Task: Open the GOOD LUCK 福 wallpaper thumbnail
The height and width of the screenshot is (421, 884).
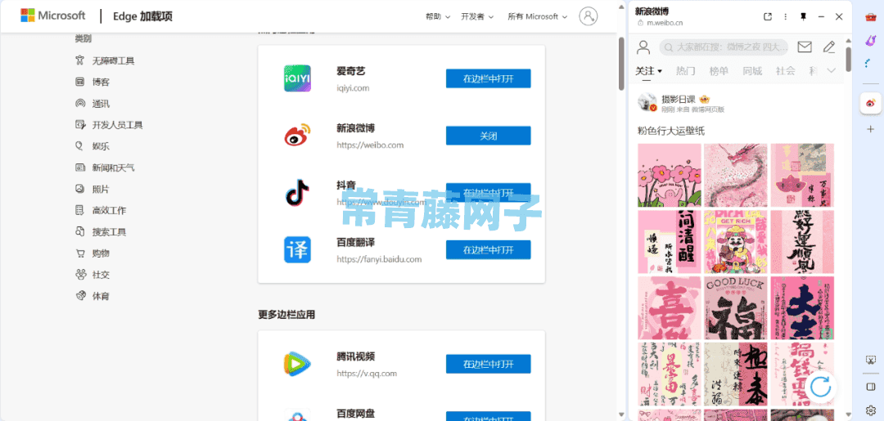Action: [x=736, y=308]
